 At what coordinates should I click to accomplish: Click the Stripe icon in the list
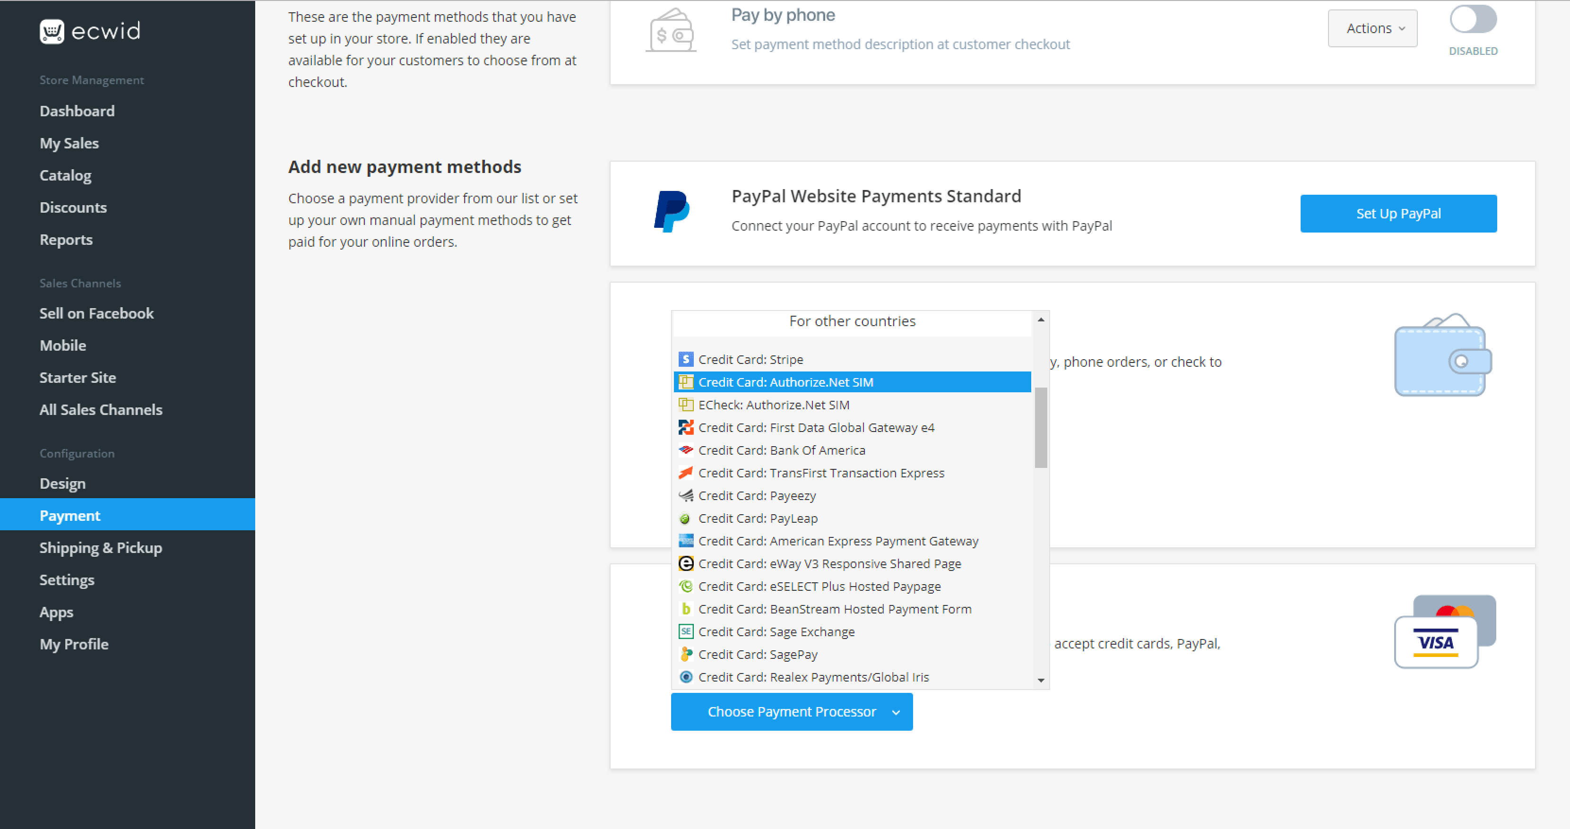[x=686, y=359]
